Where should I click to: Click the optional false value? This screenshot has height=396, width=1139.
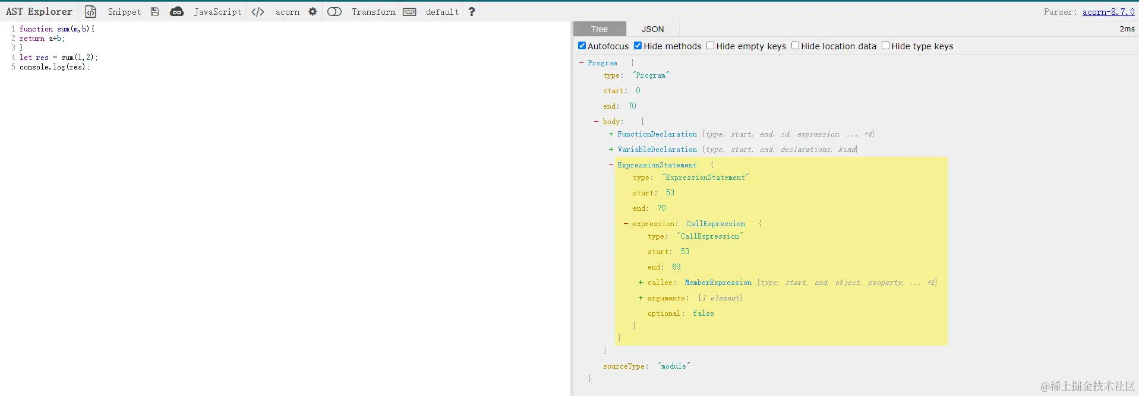[x=703, y=313]
